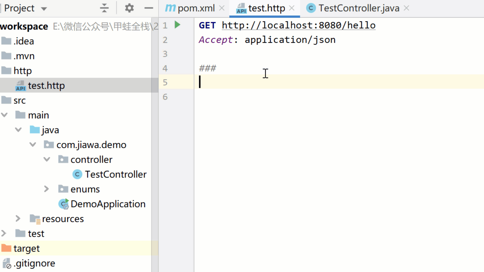The width and height of the screenshot is (484, 272).
Task: Expand the enums package
Action: pos(46,189)
